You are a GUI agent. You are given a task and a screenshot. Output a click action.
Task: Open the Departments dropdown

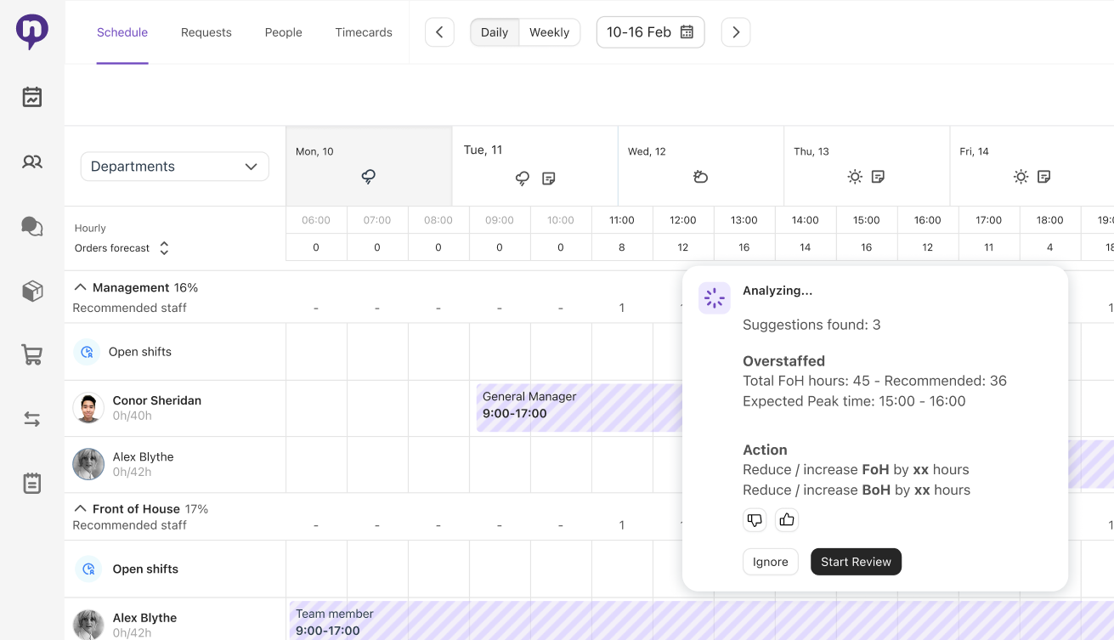pos(174,167)
